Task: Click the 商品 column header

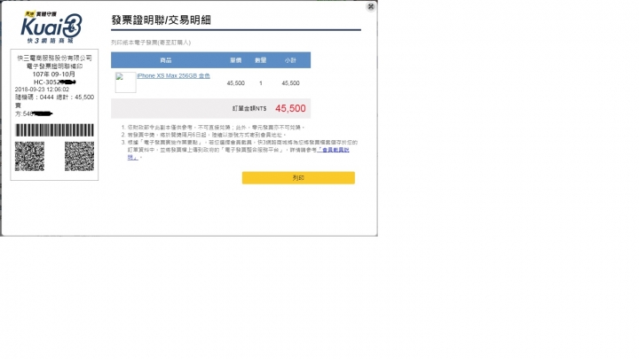Action: pos(166,60)
